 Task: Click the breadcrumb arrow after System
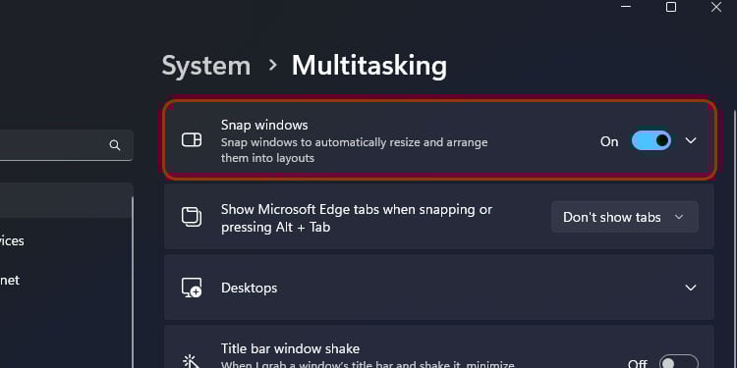[x=272, y=65]
